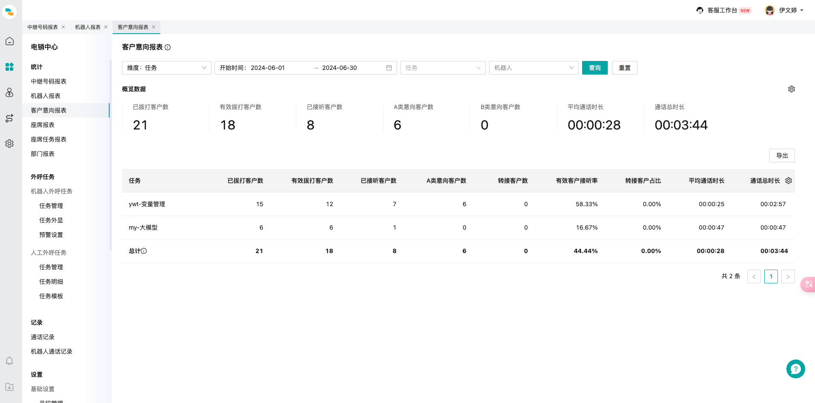Go to previous page arrow
The height and width of the screenshot is (403, 815).
tap(754, 276)
